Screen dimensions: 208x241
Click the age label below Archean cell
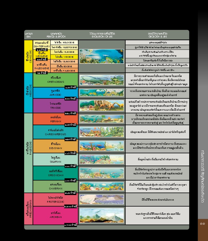[70, 225]
